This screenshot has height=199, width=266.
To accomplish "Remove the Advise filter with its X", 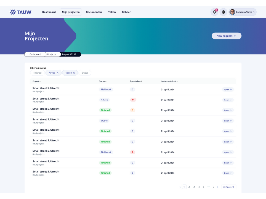I will pos(57,73).
